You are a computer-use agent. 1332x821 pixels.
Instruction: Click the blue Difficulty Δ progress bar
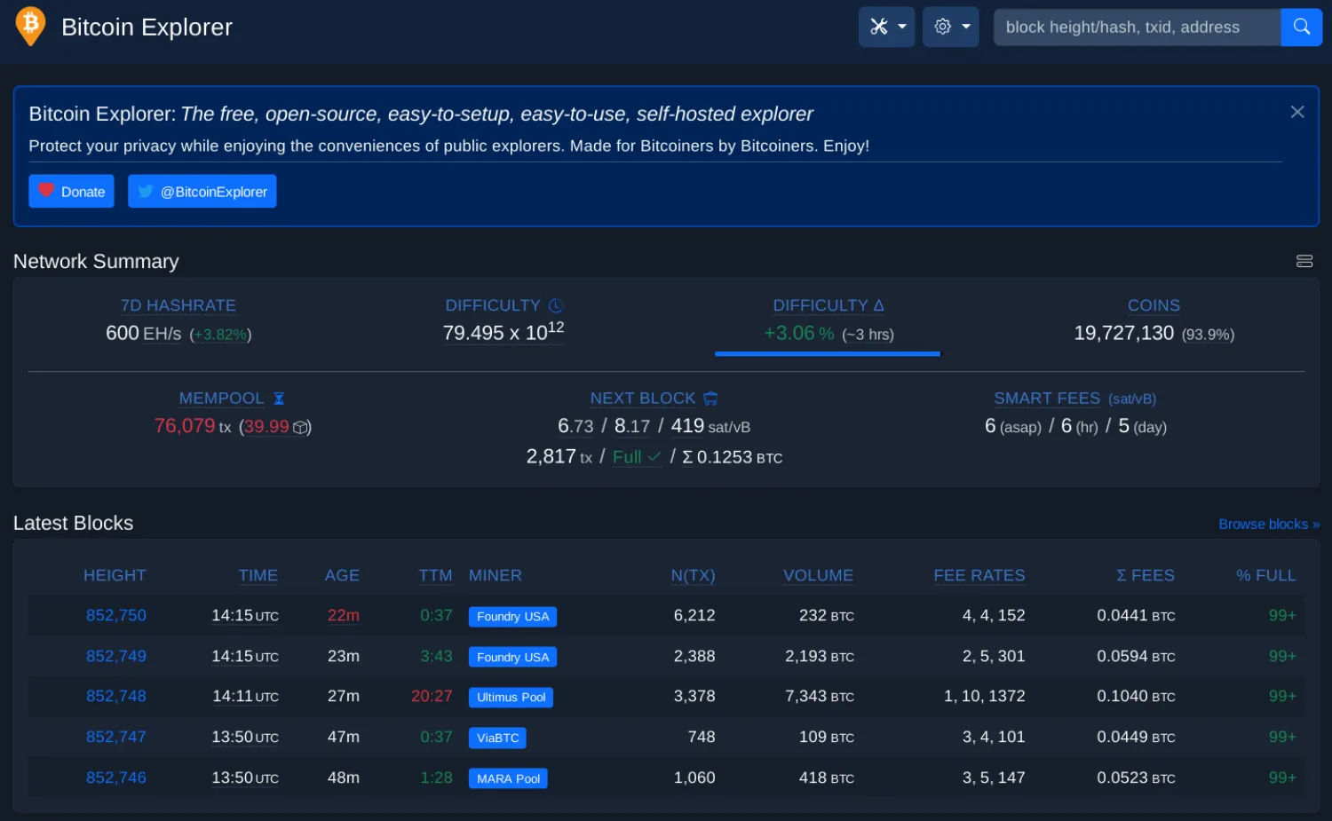827,354
